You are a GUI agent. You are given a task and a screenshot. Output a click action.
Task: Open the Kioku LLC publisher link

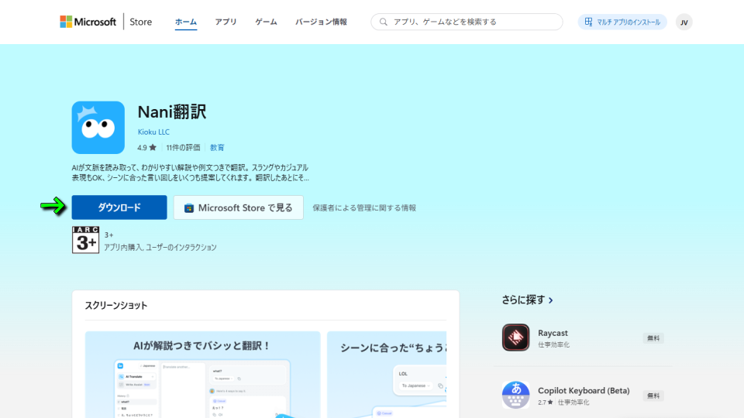153,132
